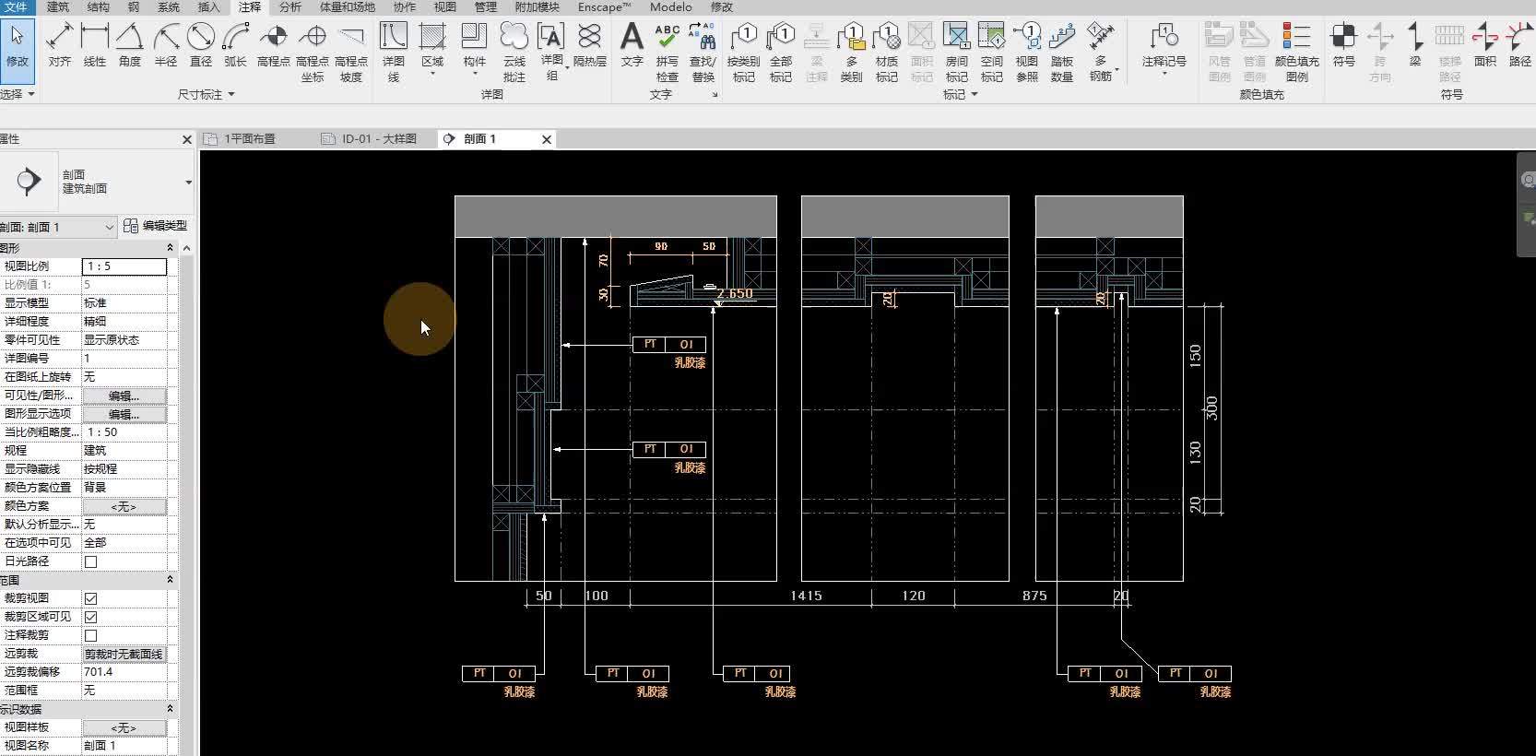
Task: Click the 详图组 detail group tool
Action: tap(551, 53)
